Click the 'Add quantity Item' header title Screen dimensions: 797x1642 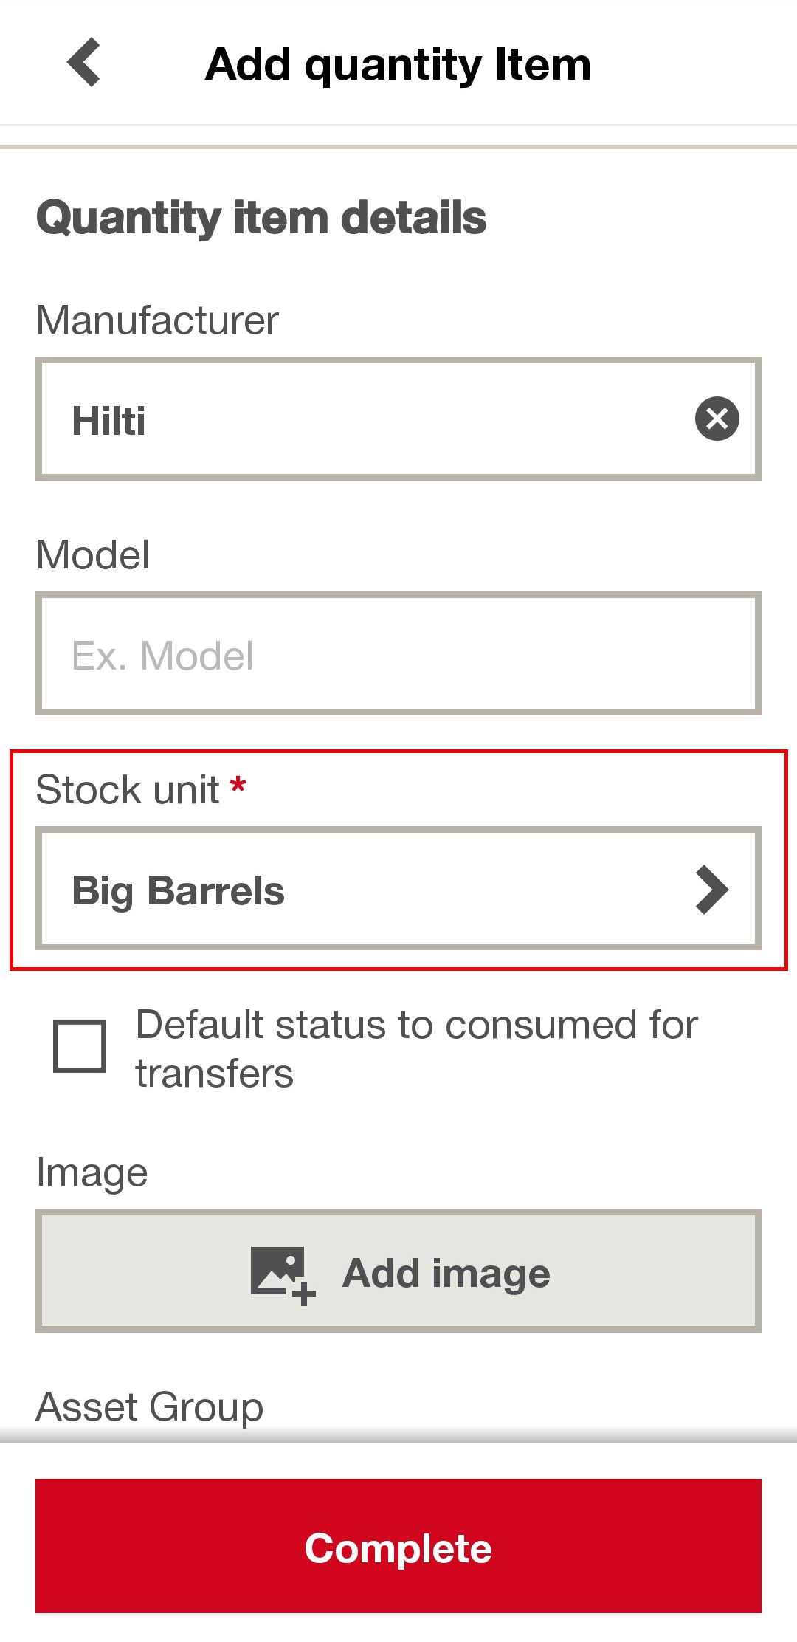click(398, 64)
